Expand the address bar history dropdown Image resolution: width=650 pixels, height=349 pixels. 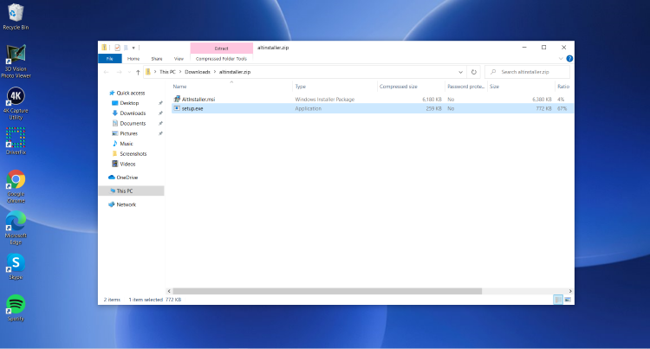point(460,72)
